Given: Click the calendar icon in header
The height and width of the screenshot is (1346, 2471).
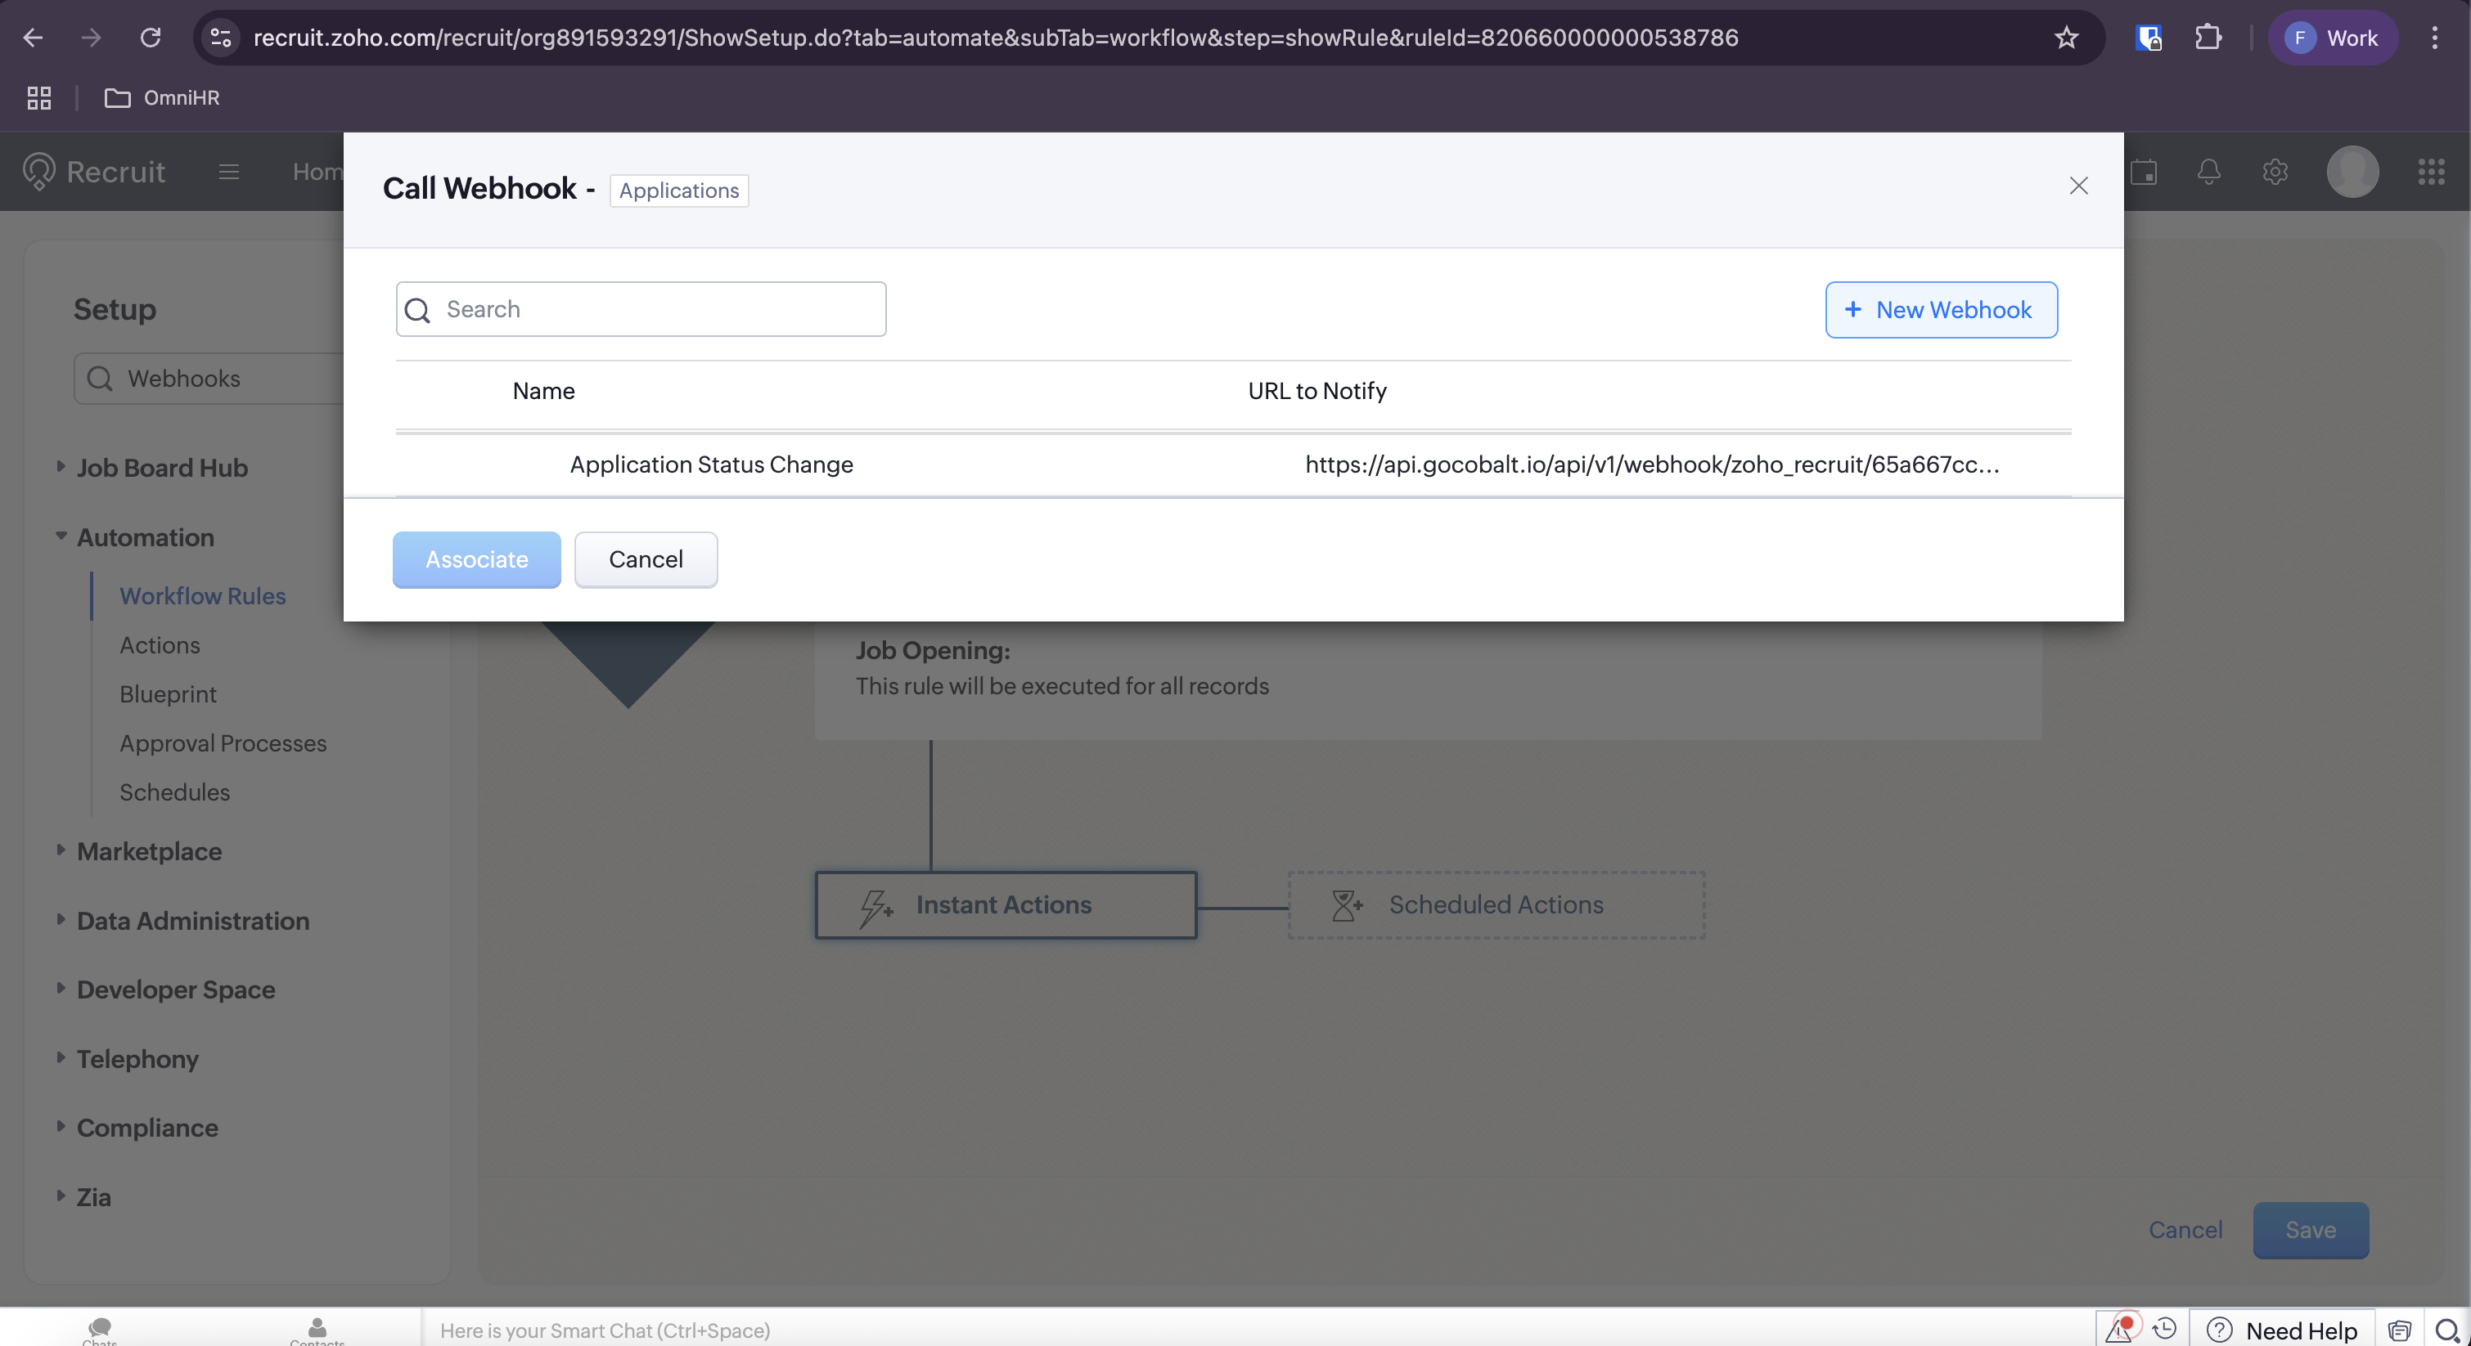Looking at the screenshot, I should coord(2143,172).
